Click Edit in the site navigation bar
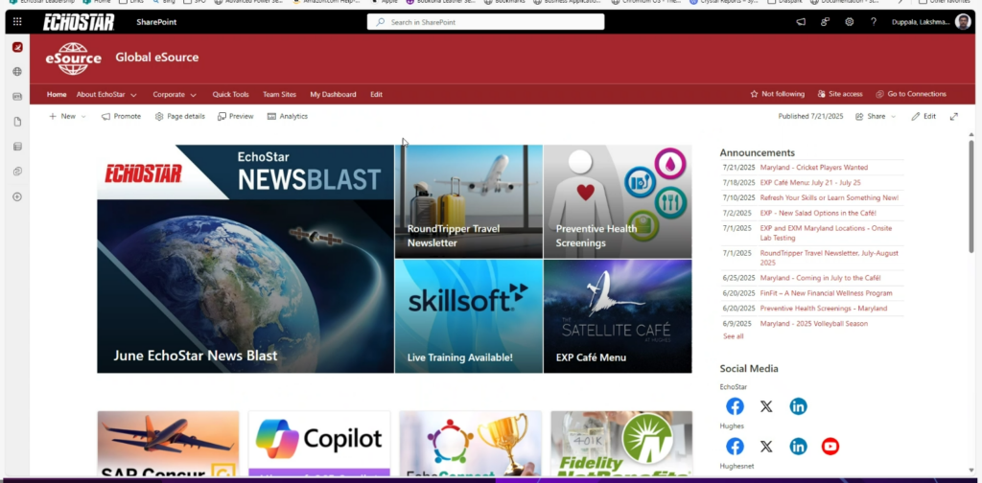The height and width of the screenshot is (483, 982). (x=376, y=95)
